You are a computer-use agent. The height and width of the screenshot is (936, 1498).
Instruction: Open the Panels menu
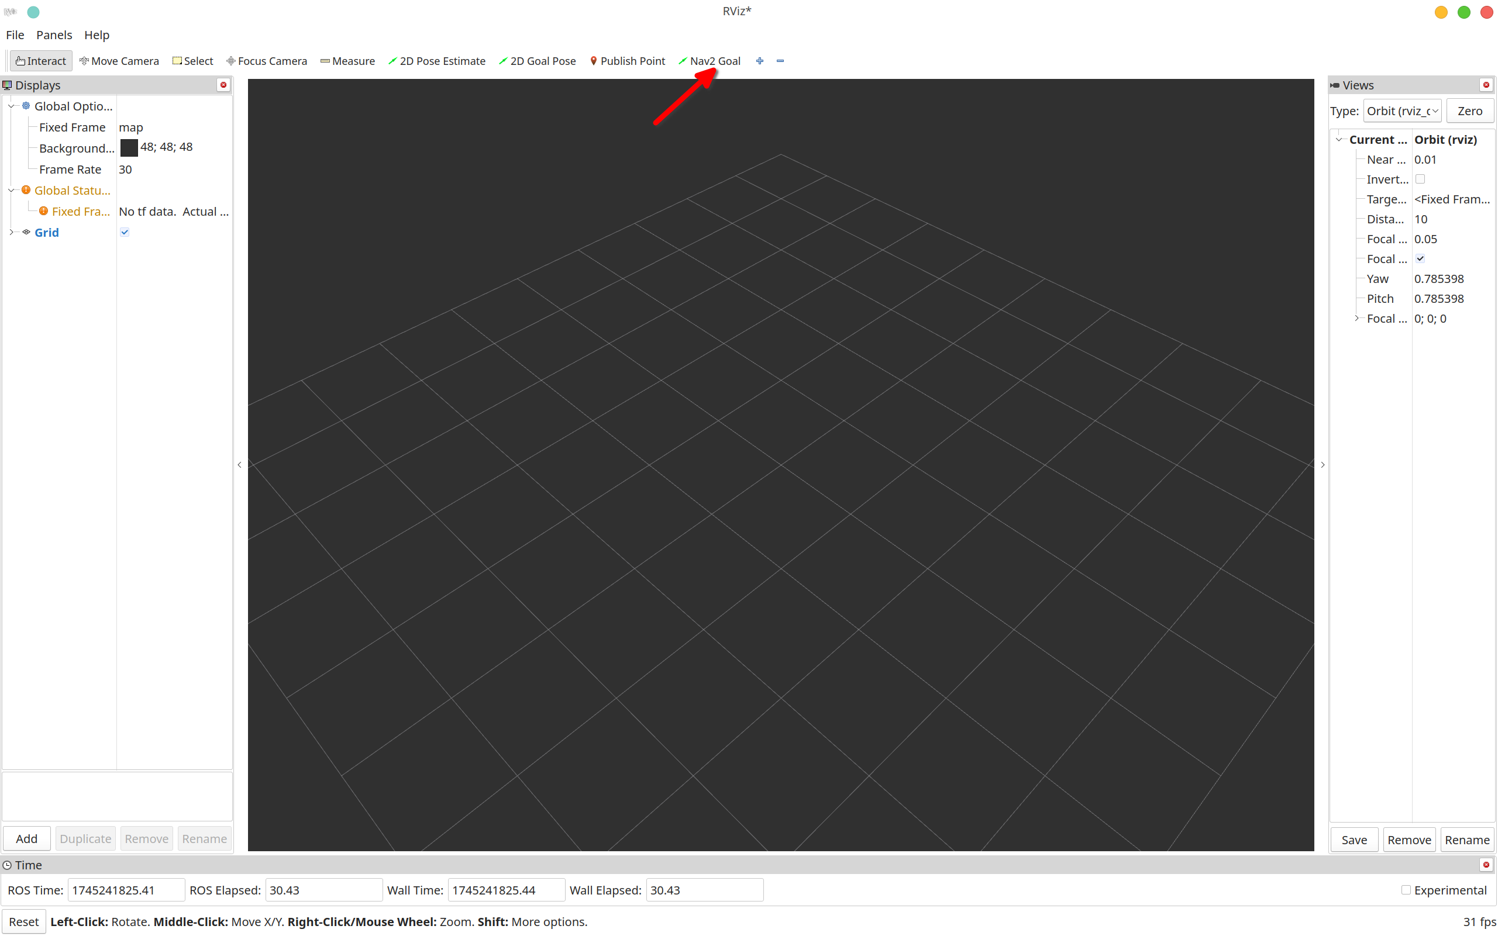point(54,34)
